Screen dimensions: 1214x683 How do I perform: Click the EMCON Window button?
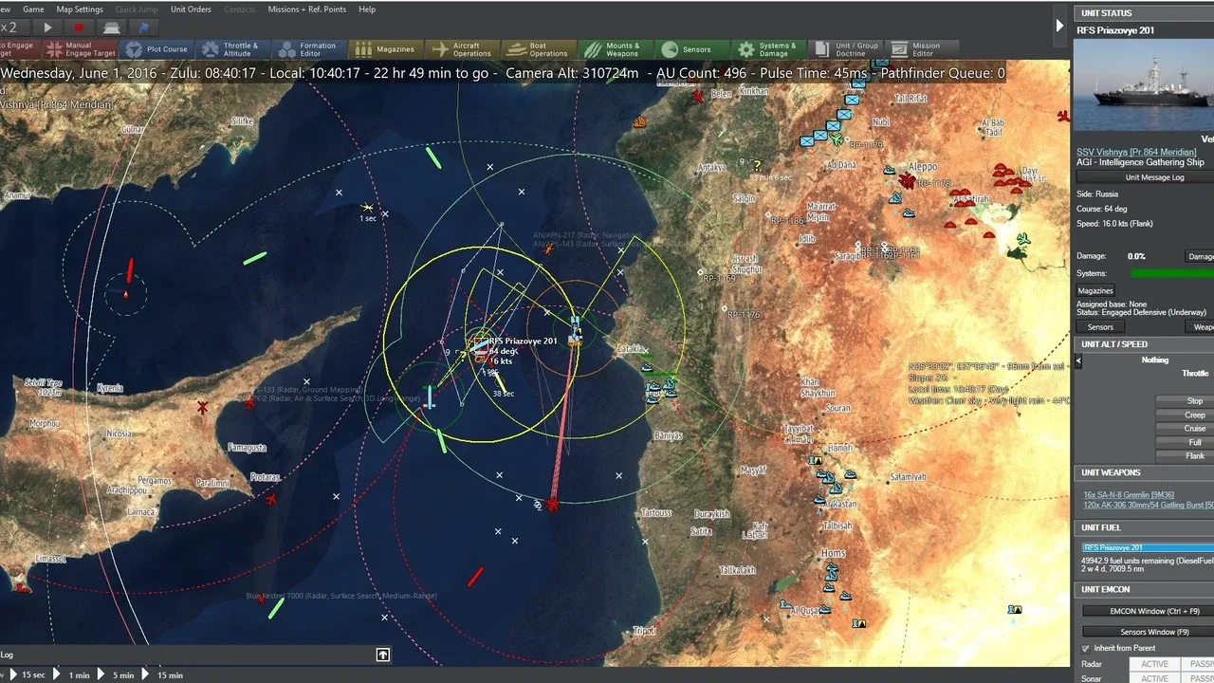[1148, 611]
